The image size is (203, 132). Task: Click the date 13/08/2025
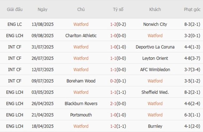42,24
